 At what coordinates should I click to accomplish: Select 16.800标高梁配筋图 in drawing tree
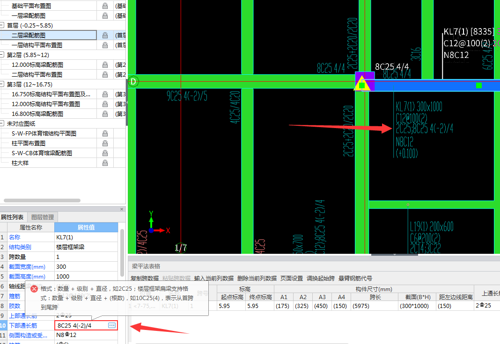(37, 114)
